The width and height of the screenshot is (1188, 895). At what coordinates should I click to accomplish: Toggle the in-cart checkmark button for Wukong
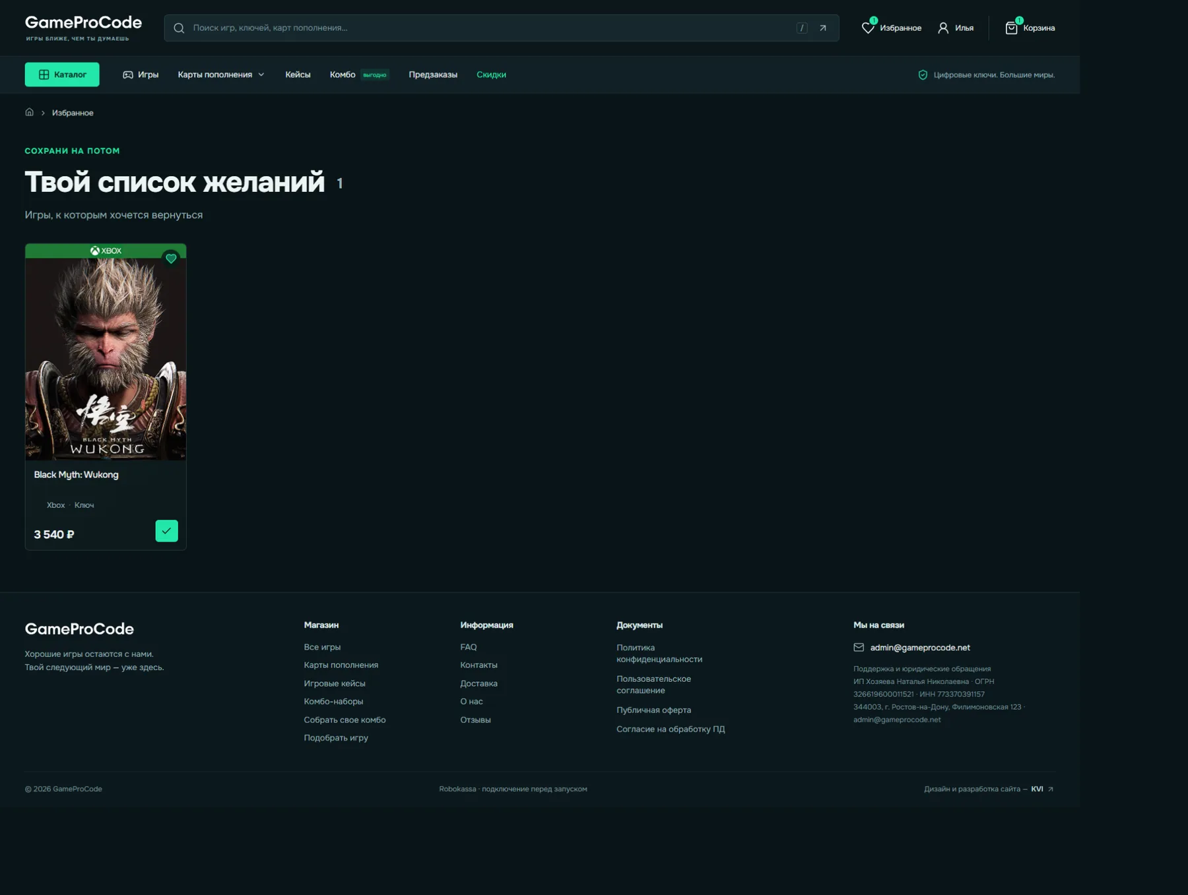pos(166,531)
